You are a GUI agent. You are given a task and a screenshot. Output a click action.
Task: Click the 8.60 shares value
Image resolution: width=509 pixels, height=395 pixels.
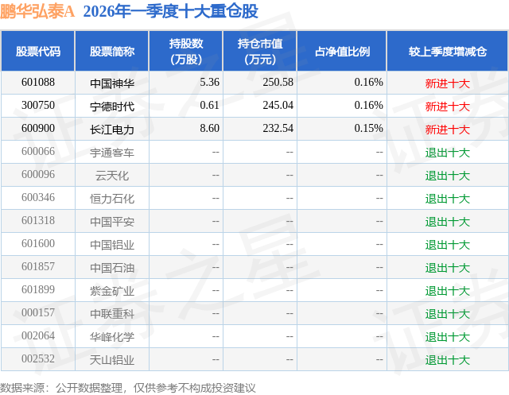coord(209,129)
